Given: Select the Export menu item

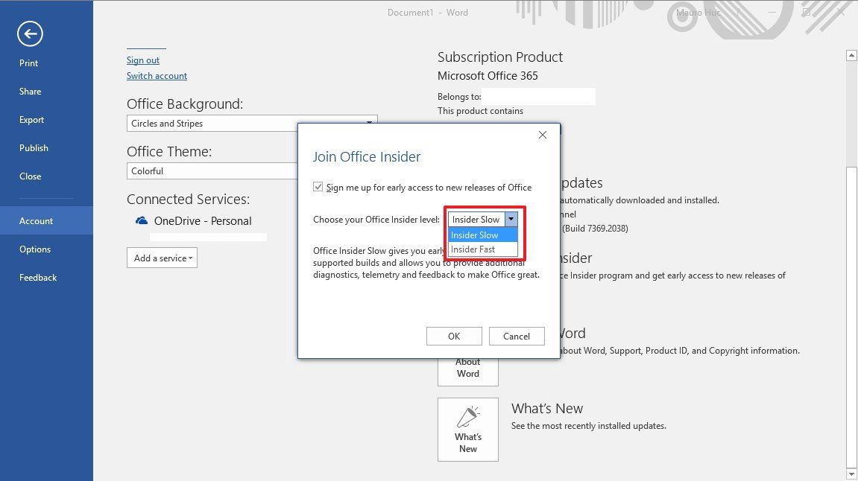Looking at the screenshot, I should (31, 119).
